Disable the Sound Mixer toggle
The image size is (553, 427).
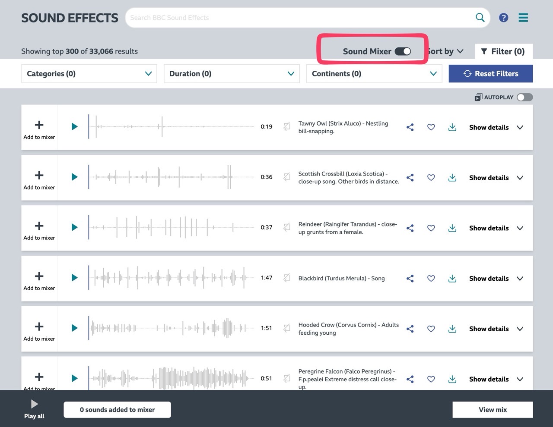pos(403,51)
